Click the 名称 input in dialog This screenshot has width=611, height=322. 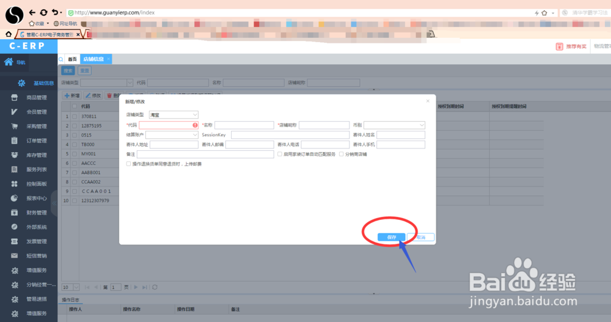[244, 125]
